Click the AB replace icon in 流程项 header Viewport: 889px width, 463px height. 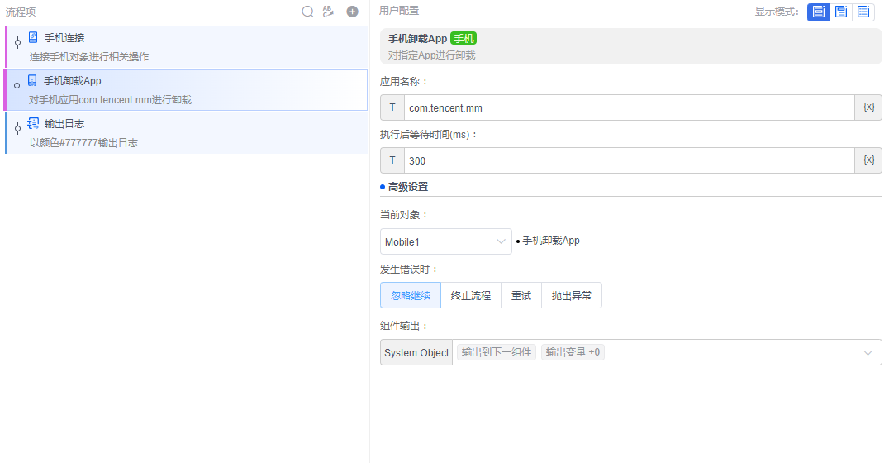tap(328, 12)
